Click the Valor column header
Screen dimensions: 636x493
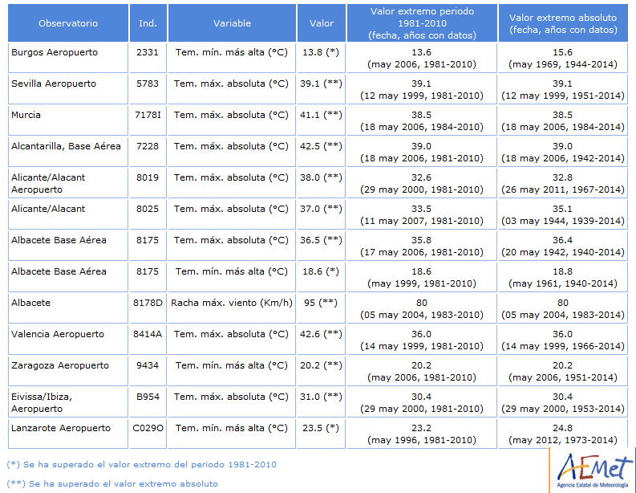(322, 23)
